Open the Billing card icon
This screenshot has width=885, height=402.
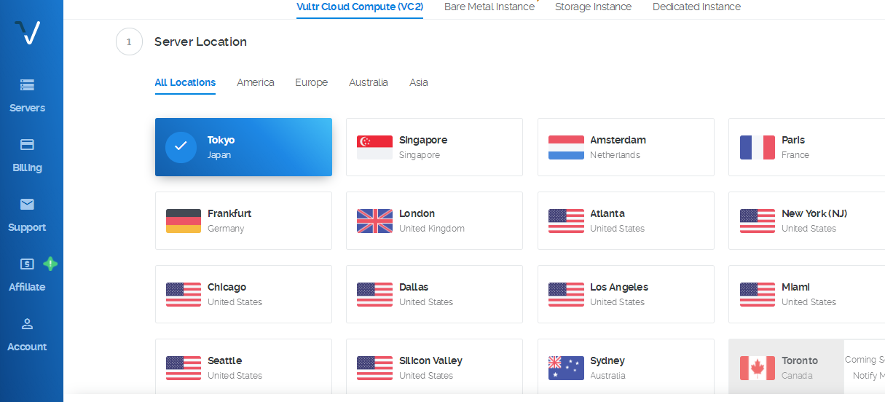point(27,144)
